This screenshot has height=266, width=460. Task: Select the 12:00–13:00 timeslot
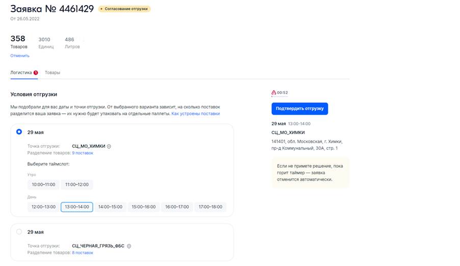click(x=43, y=207)
